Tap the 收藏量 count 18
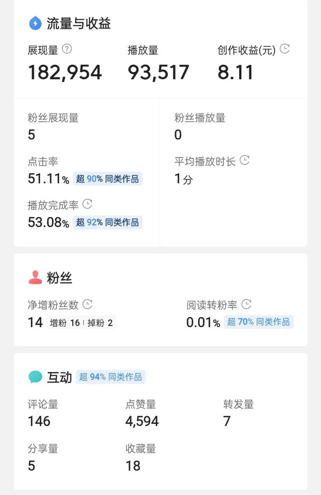The width and height of the screenshot is (321, 495). 133,466
